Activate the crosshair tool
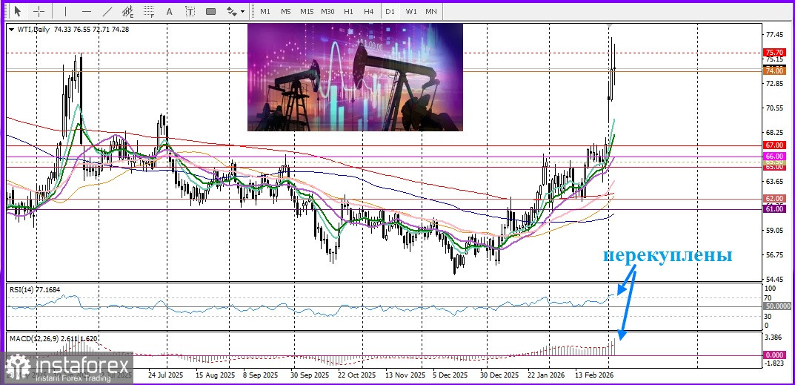The height and width of the screenshot is (385, 795). (x=39, y=11)
